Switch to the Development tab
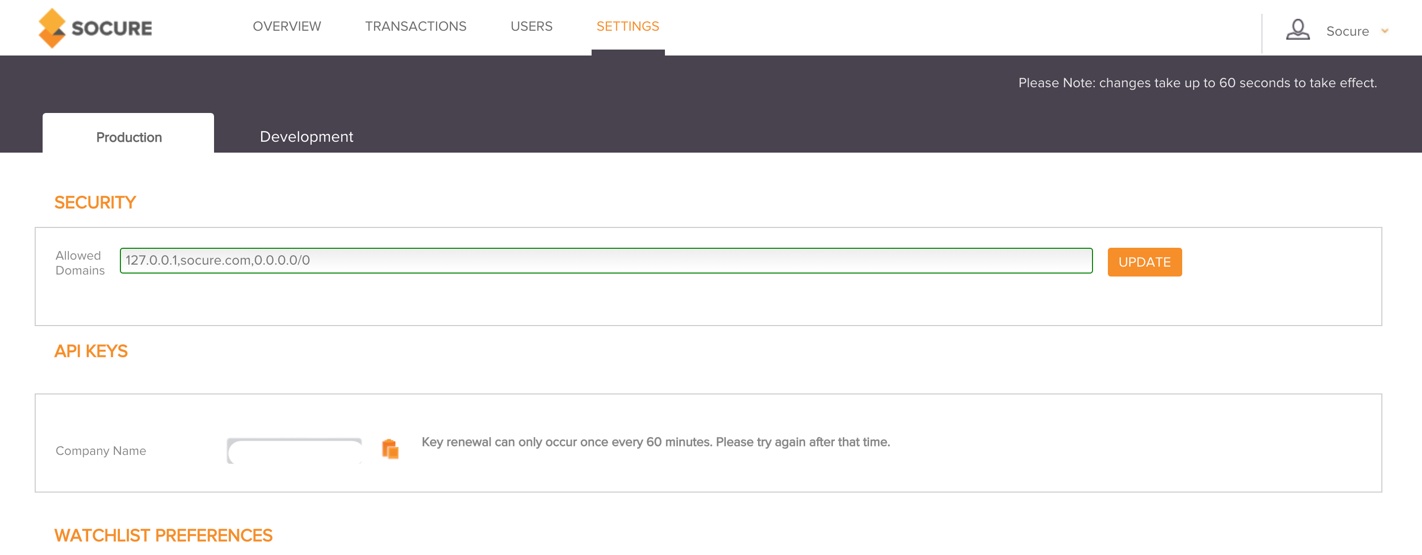This screenshot has height=555, width=1422. click(306, 136)
